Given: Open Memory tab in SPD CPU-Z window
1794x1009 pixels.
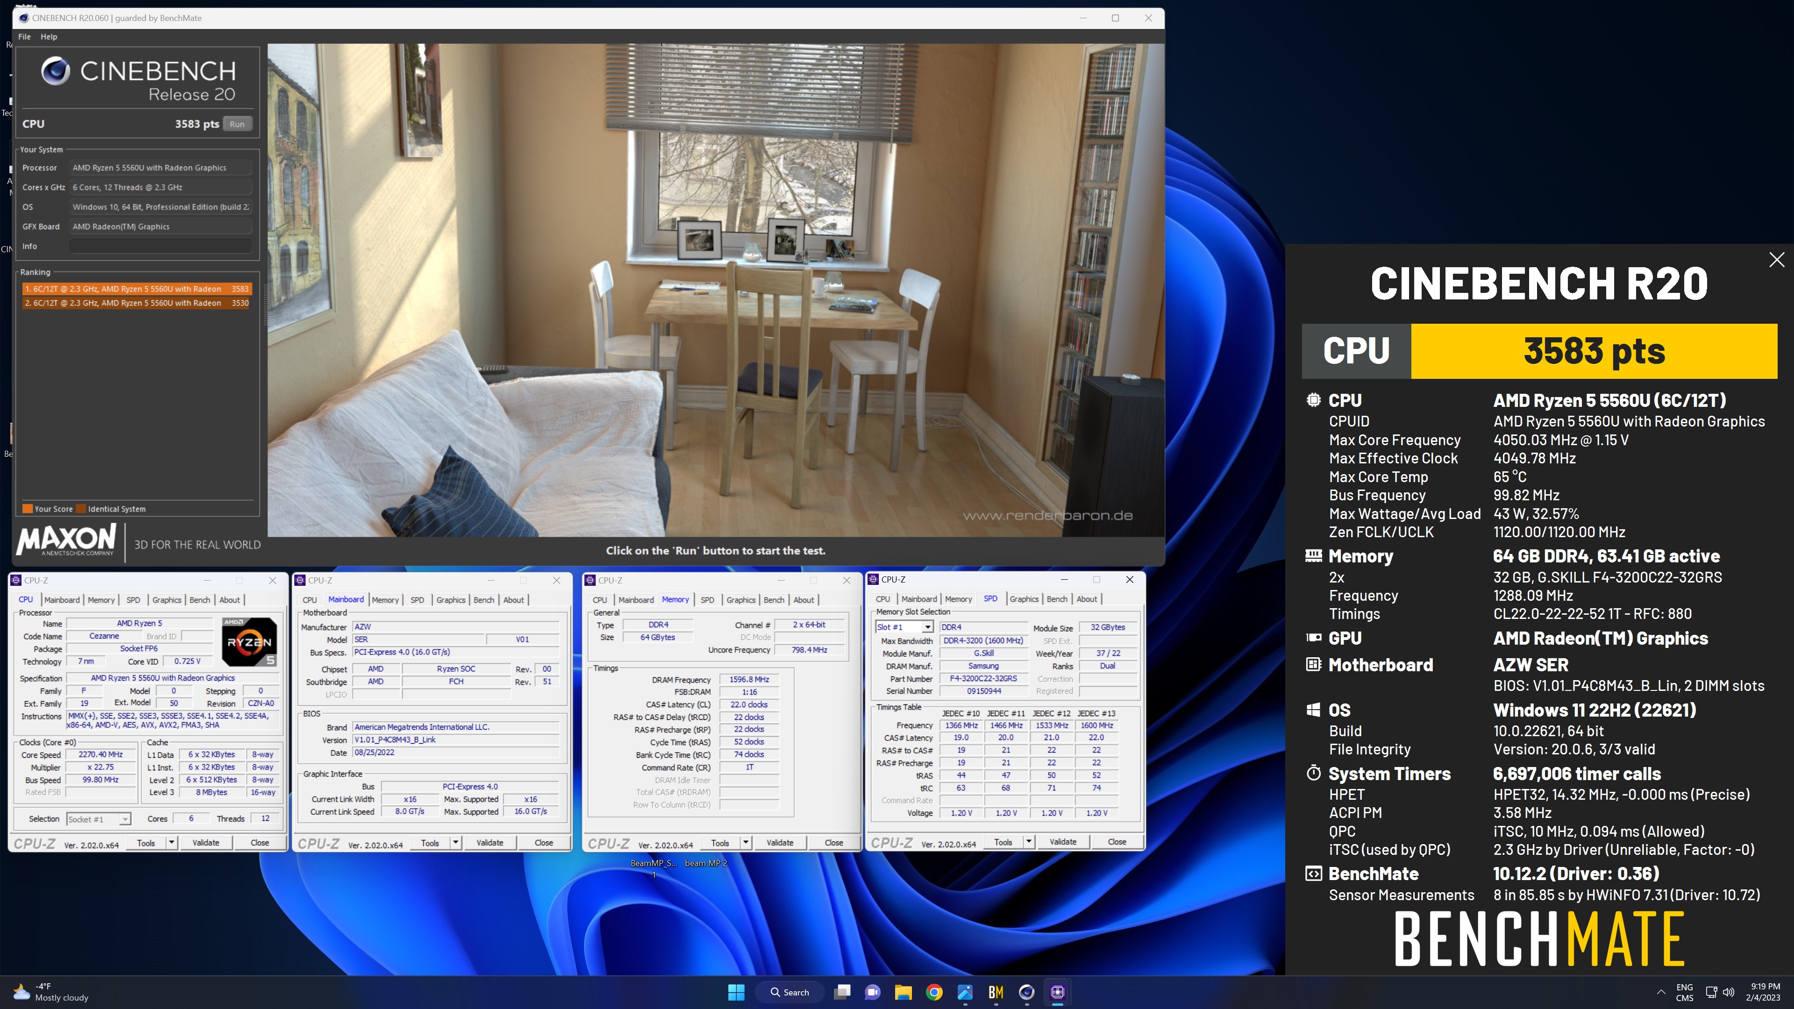Looking at the screenshot, I should pos(958,599).
